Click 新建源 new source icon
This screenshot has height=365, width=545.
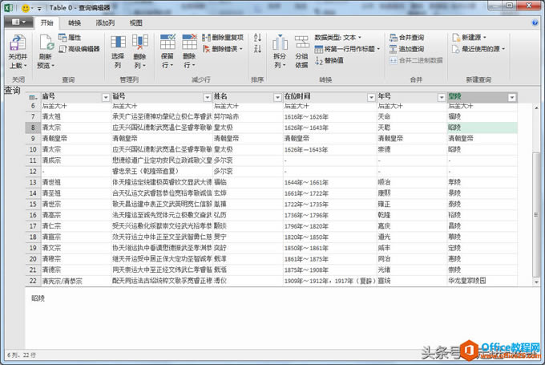[456, 38]
